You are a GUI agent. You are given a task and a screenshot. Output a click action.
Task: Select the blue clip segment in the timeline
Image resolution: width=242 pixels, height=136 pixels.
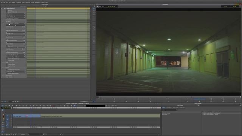[x=27, y=116]
